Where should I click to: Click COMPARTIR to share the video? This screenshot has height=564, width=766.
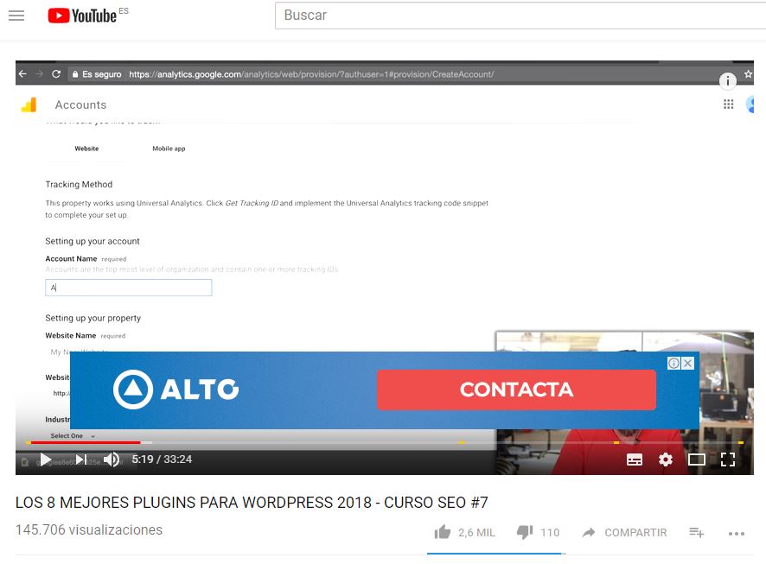pyautogui.click(x=624, y=533)
